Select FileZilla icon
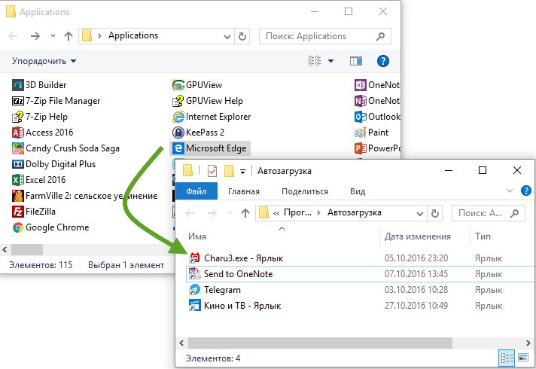This screenshot has width=536, height=369. (18, 212)
